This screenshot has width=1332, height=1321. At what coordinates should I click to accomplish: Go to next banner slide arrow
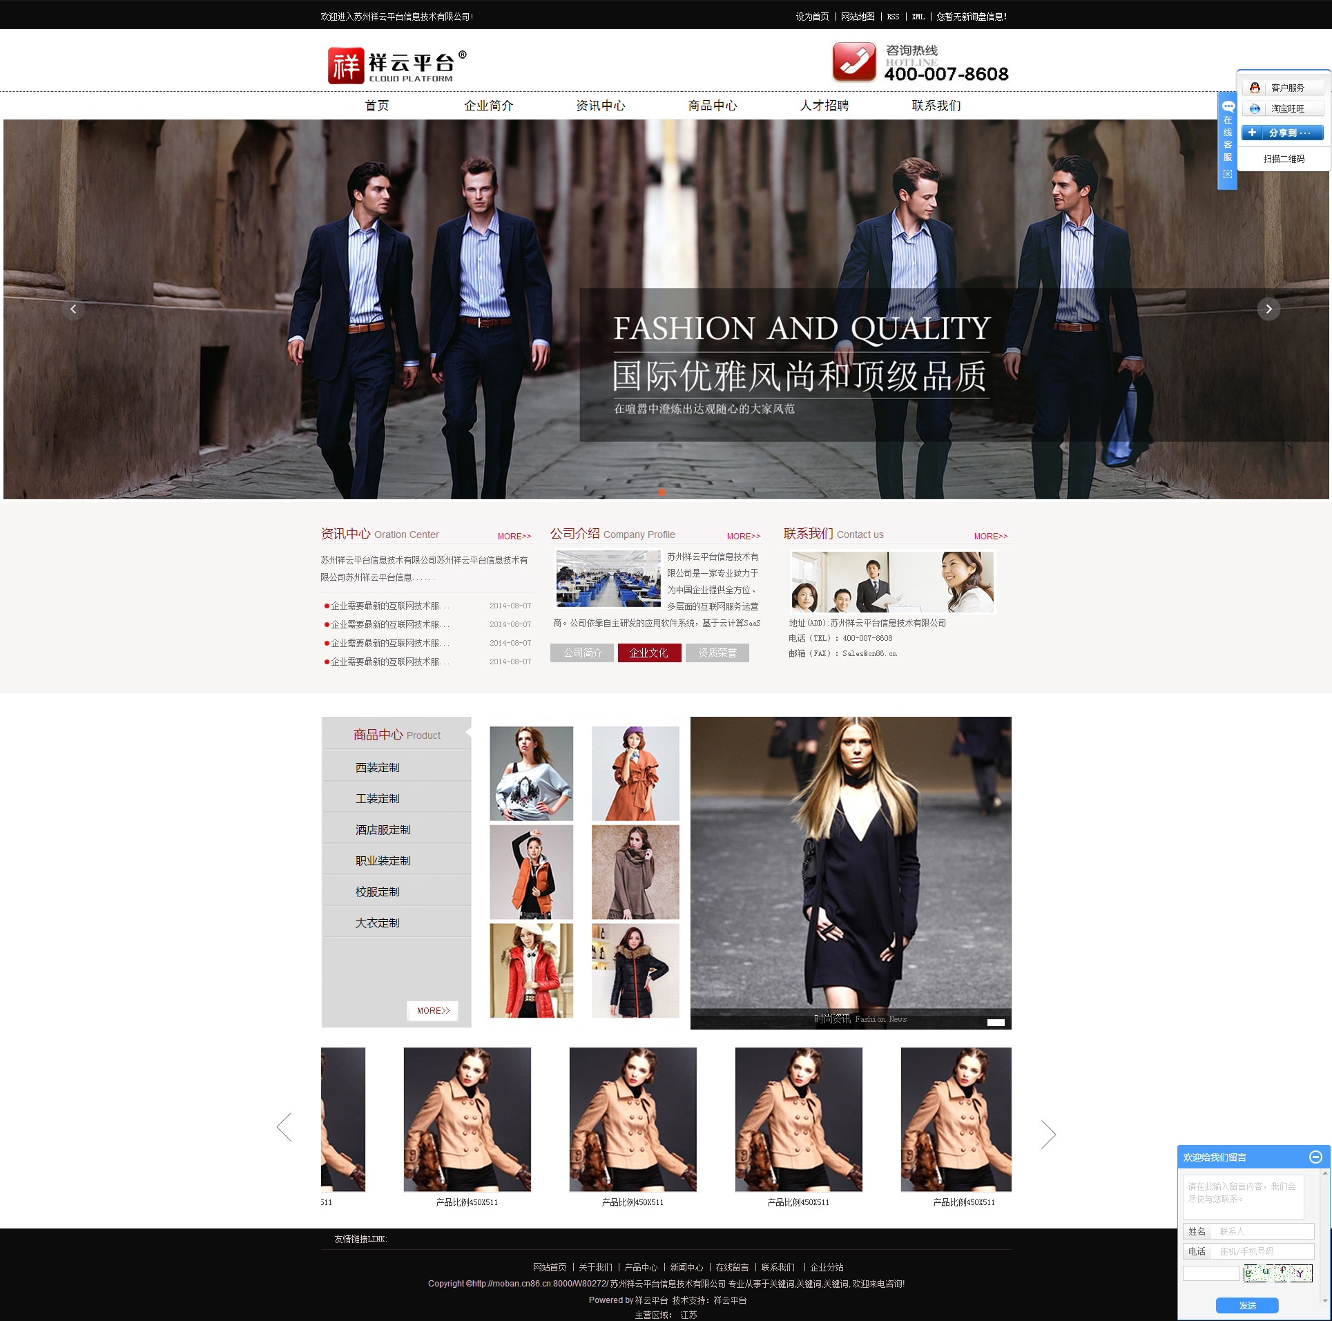click(1268, 309)
